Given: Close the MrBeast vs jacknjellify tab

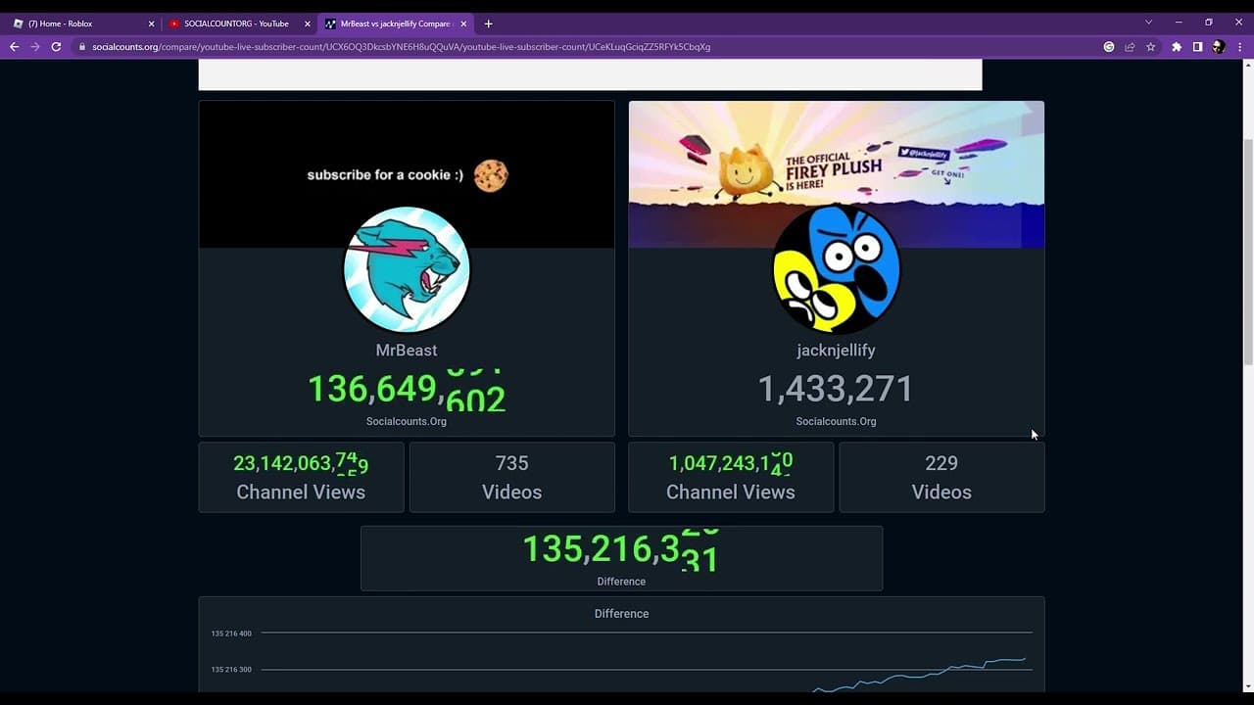Looking at the screenshot, I should [463, 23].
